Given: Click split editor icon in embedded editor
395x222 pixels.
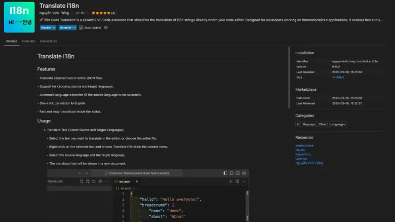Looking at the screenshot, I should [x=237, y=181].
